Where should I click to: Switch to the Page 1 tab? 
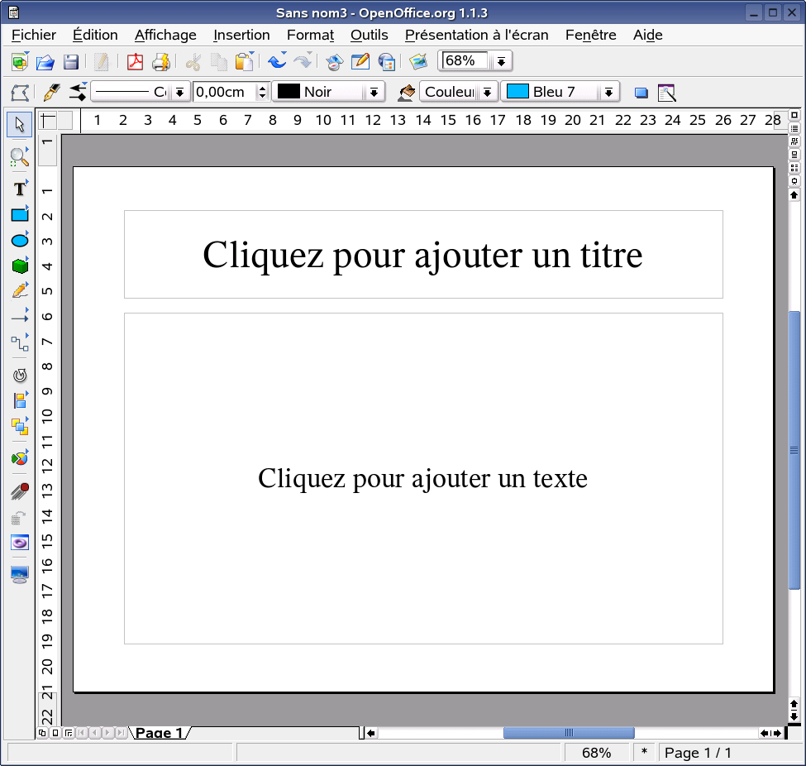click(161, 733)
